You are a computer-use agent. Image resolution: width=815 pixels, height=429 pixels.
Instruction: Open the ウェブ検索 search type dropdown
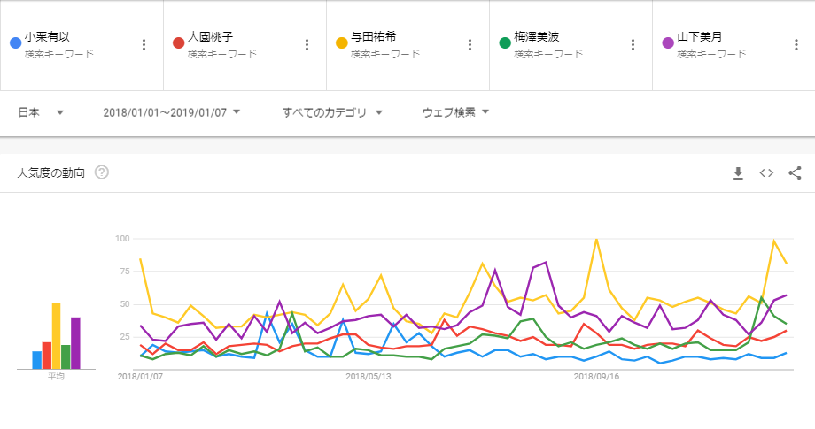456,112
